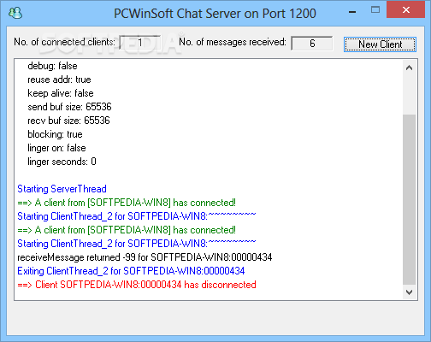Maximize the chat server window
This screenshot has width=431, height=342.
(375, 10)
